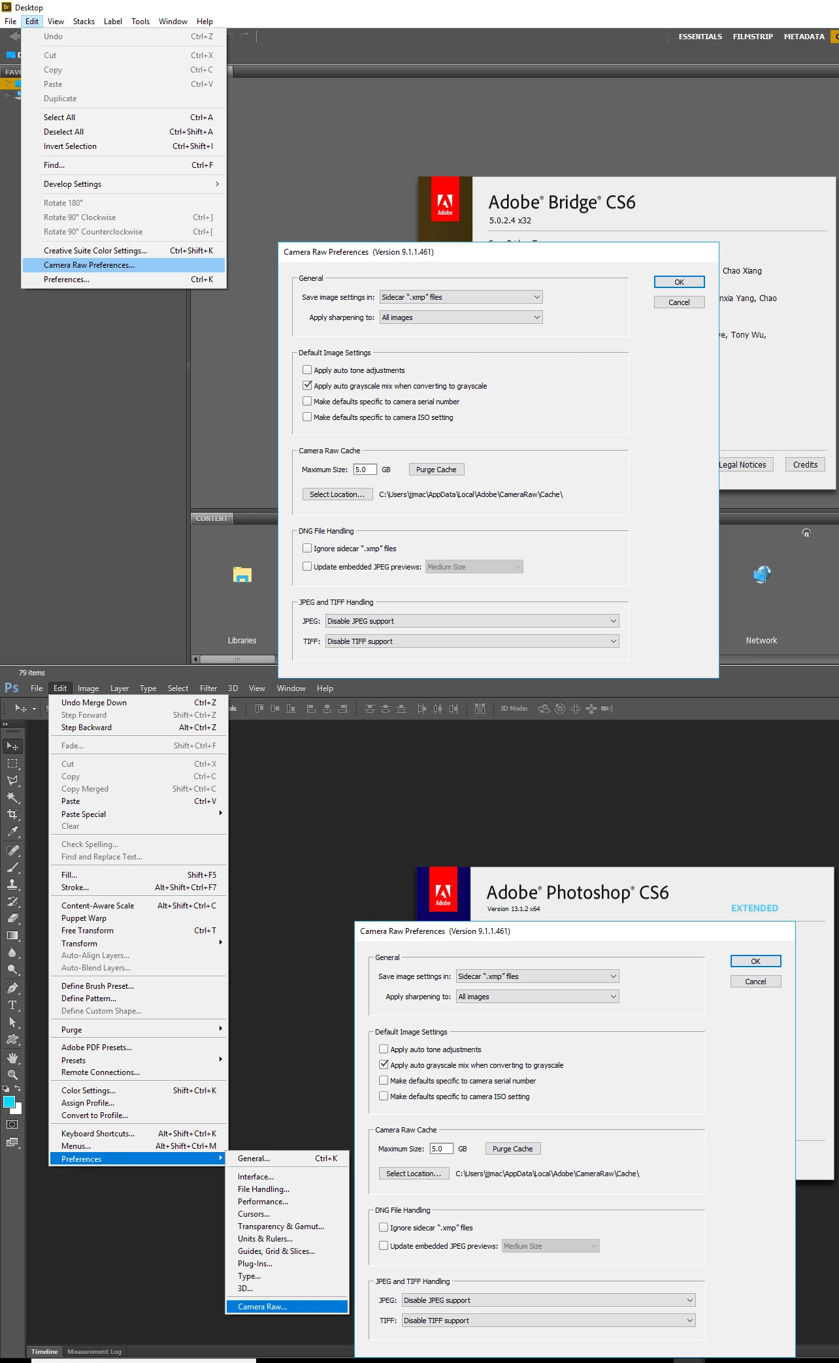Select the Custom Shape tool
The height and width of the screenshot is (1363, 839).
click(x=12, y=1039)
